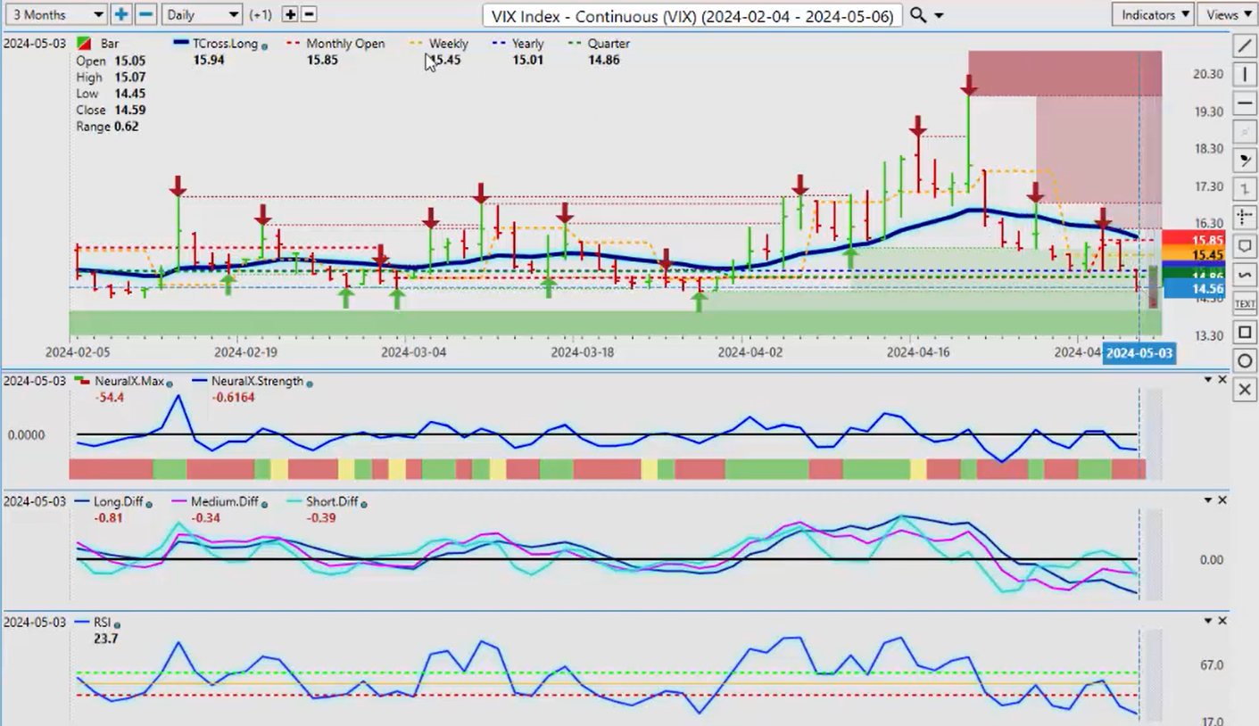Click the 2024-03-04 date axis label
The height and width of the screenshot is (726, 1259).
pyautogui.click(x=414, y=352)
